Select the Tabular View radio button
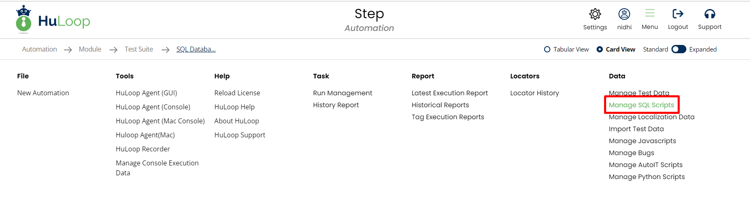Image resolution: width=750 pixels, height=198 pixels. [547, 49]
